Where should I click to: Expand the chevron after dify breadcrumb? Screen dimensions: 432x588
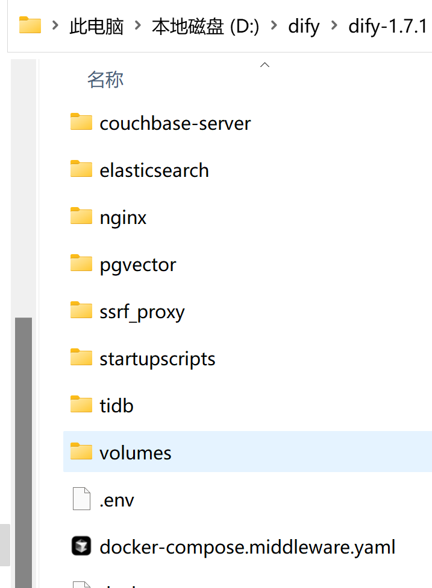(x=334, y=25)
